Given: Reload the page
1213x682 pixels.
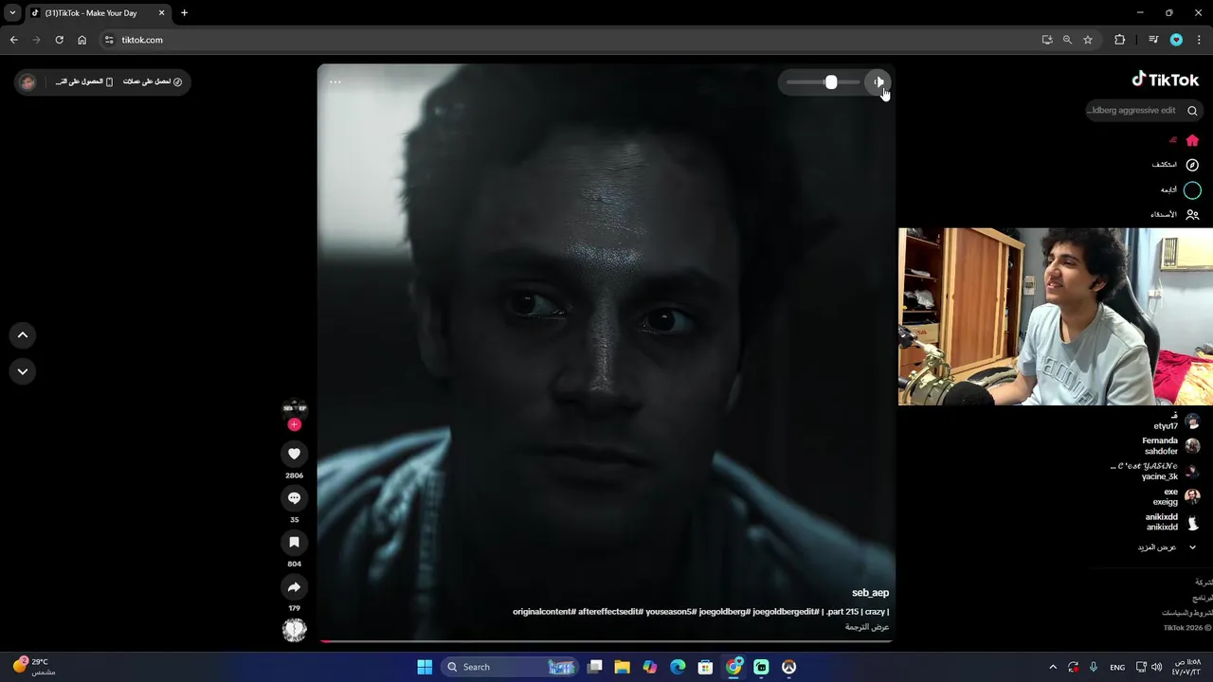Looking at the screenshot, I should (59, 40).
